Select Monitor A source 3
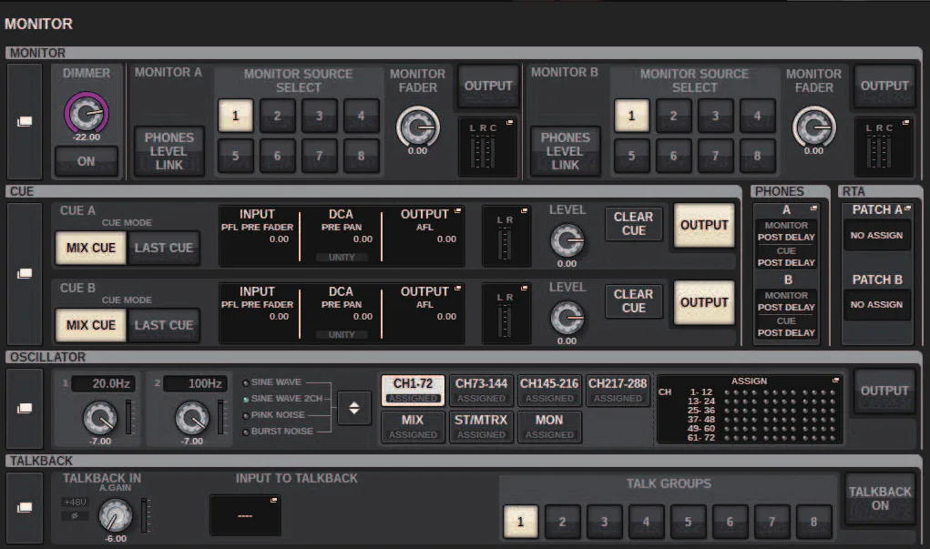930x549 pixels. [x=319, y=116]
